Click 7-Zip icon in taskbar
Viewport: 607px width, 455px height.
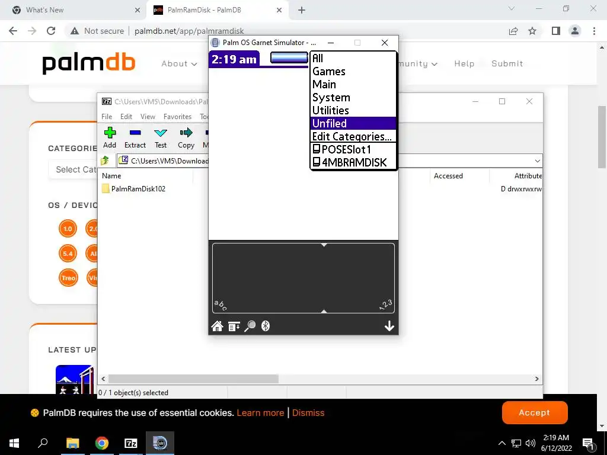click(131, 443)
